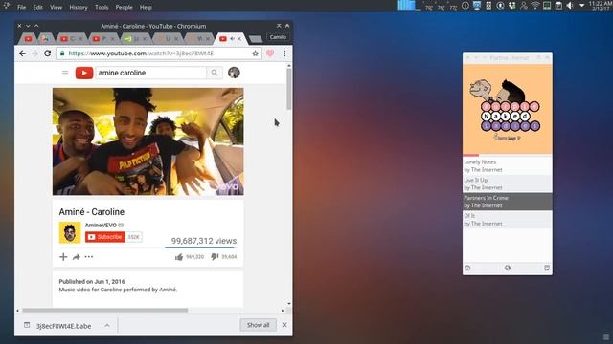The height and width of the screenshot is (344, 613).
Task: Open the Dropbox tray icon
Action: click(x=511, y=5)
